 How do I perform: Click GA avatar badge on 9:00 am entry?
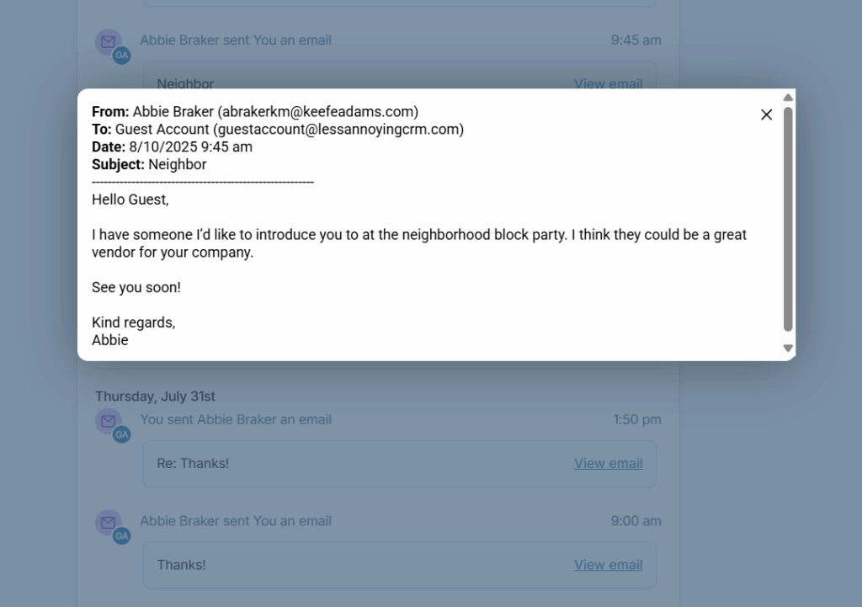122,536
